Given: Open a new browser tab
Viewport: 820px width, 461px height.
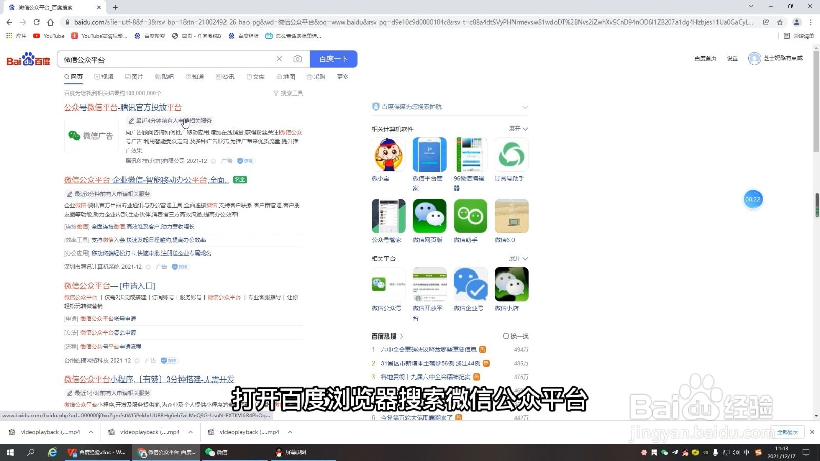Looking at the screenshot, I should (x=115, y=7).
